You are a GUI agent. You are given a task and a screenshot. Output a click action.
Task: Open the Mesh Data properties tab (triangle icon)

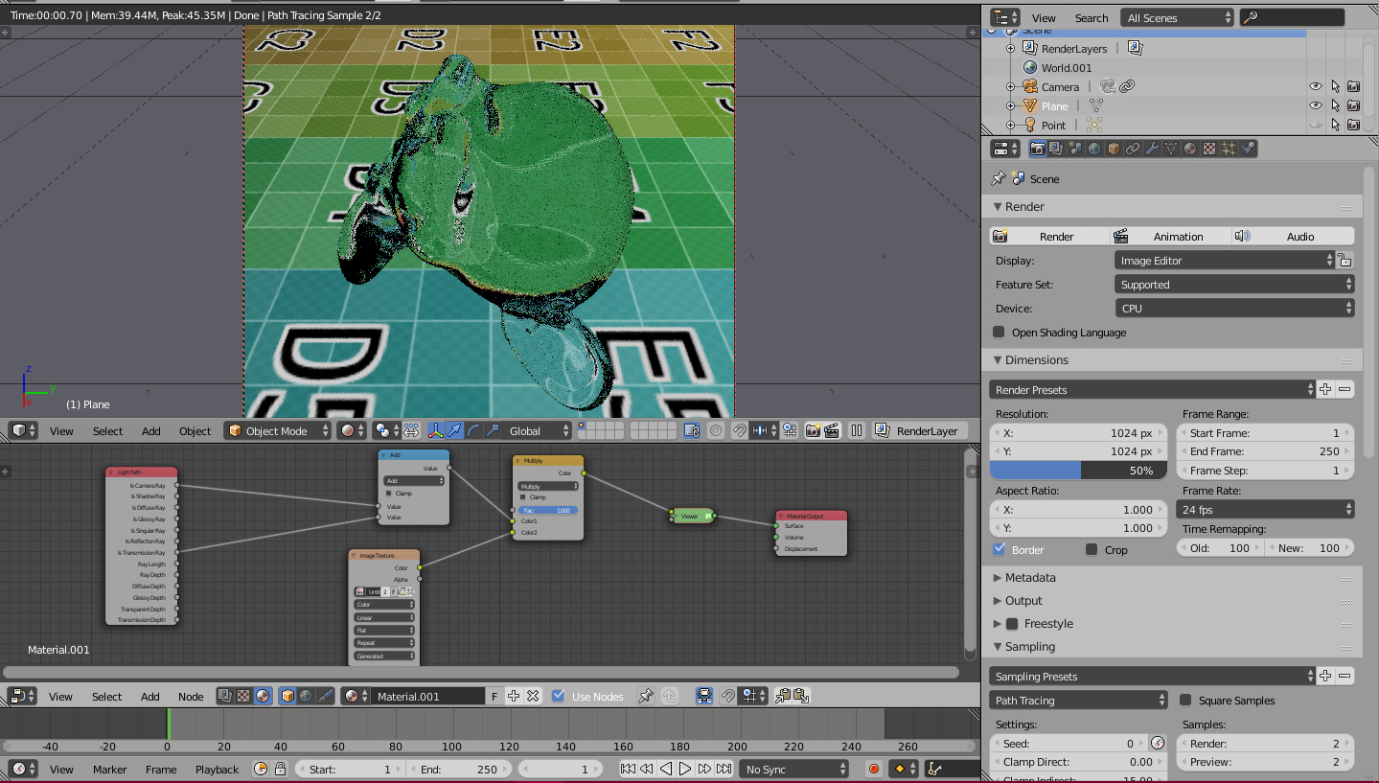tap(1170, 149)
